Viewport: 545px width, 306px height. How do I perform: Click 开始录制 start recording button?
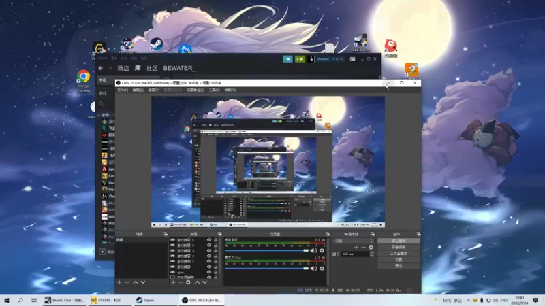tap(399, 247)
